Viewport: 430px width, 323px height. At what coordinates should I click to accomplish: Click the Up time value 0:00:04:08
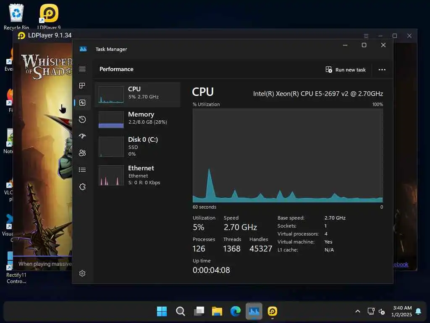coord(211,270)
